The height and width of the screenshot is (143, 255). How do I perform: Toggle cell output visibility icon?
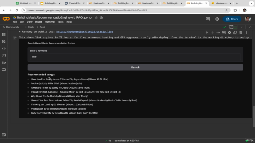pyautogui.click(x=14, y=38)
